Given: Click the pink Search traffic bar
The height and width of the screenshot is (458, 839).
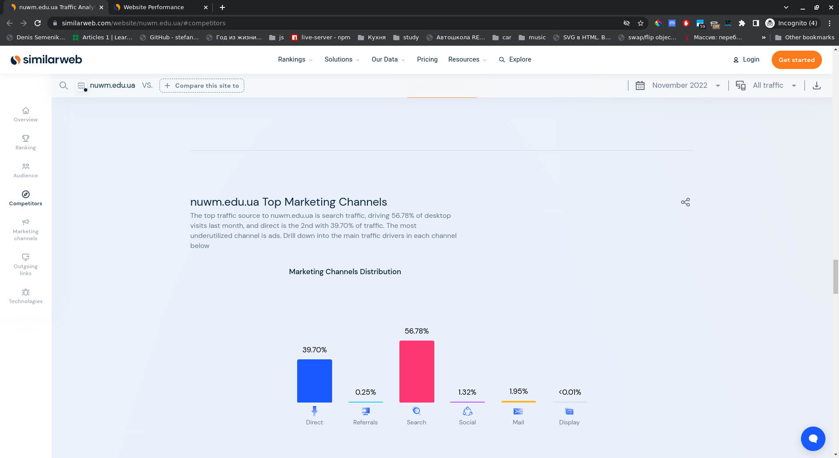Looking at the screenshot, I should pyautogui.click(x=416, y=371).
